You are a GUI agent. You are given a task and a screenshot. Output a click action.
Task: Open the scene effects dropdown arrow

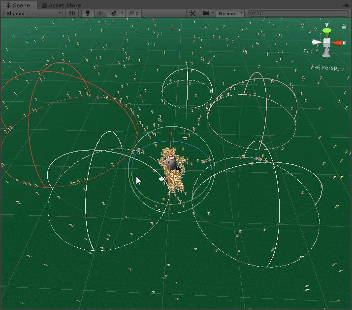(x=122, y=13)
